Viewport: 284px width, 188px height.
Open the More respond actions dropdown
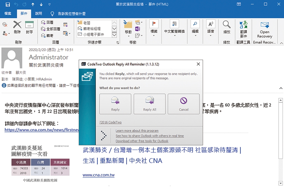(67, 33)
